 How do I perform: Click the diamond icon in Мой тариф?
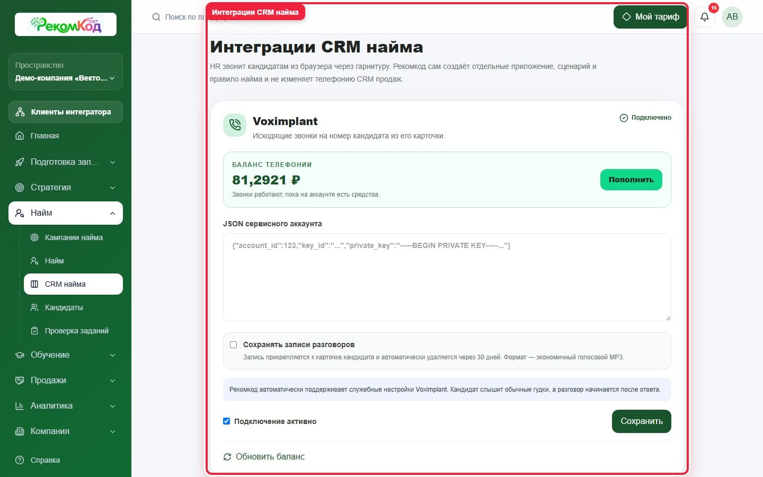tap(626, 17)
